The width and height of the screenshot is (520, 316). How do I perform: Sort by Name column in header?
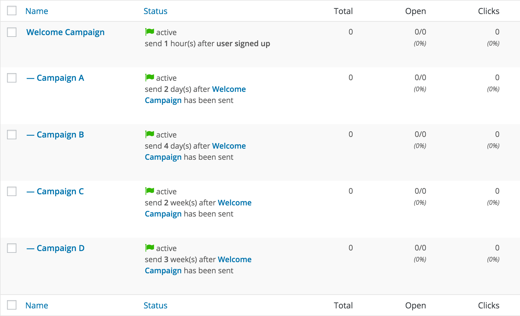pyautogui.click(x=37, y=11)
